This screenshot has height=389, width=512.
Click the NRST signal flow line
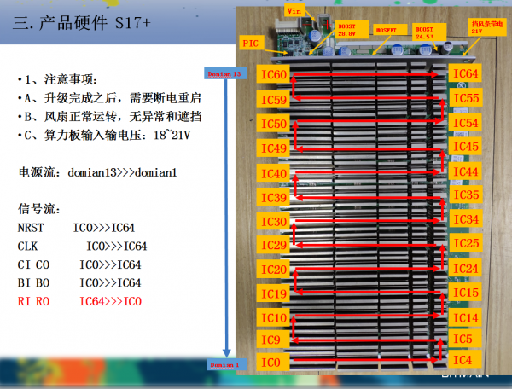75,228
